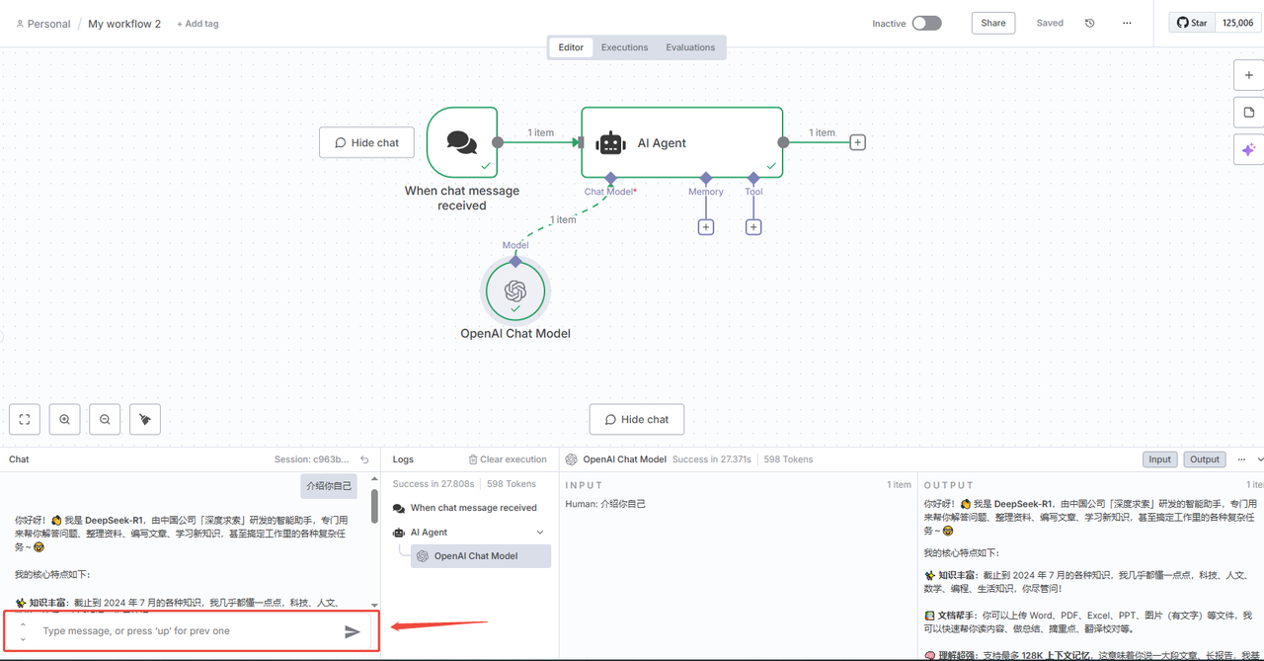Click the '介绍你自己' chat bubble
This screenshot has width=1264, height=661.
coord(329,486)
